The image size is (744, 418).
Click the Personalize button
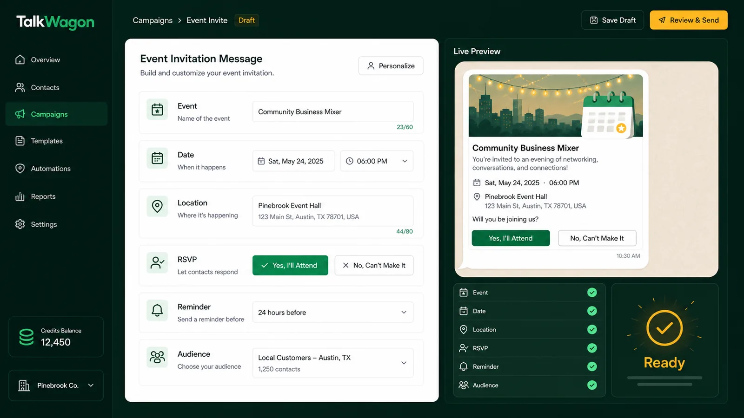click(391, 66)
